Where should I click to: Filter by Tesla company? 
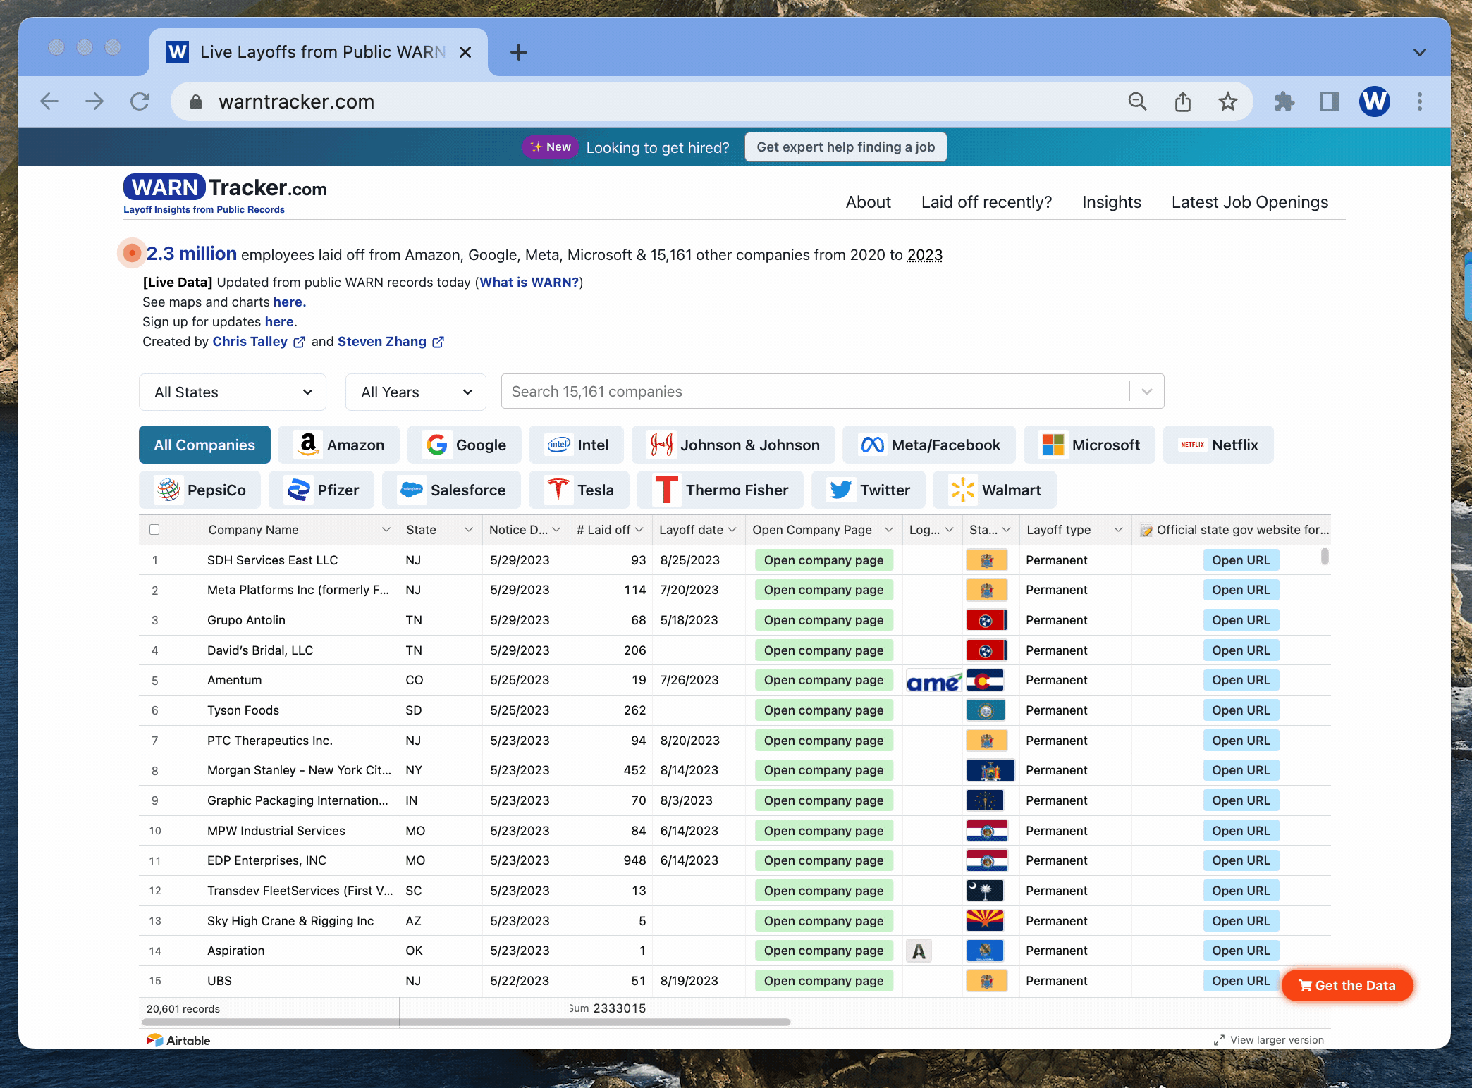(x=579, y=490)
